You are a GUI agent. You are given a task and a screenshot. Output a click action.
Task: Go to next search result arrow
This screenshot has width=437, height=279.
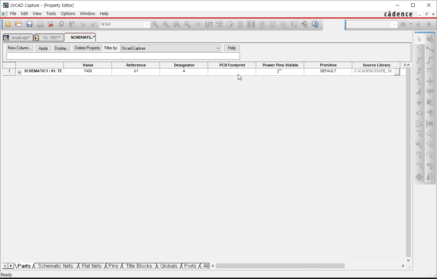[429, 24]
